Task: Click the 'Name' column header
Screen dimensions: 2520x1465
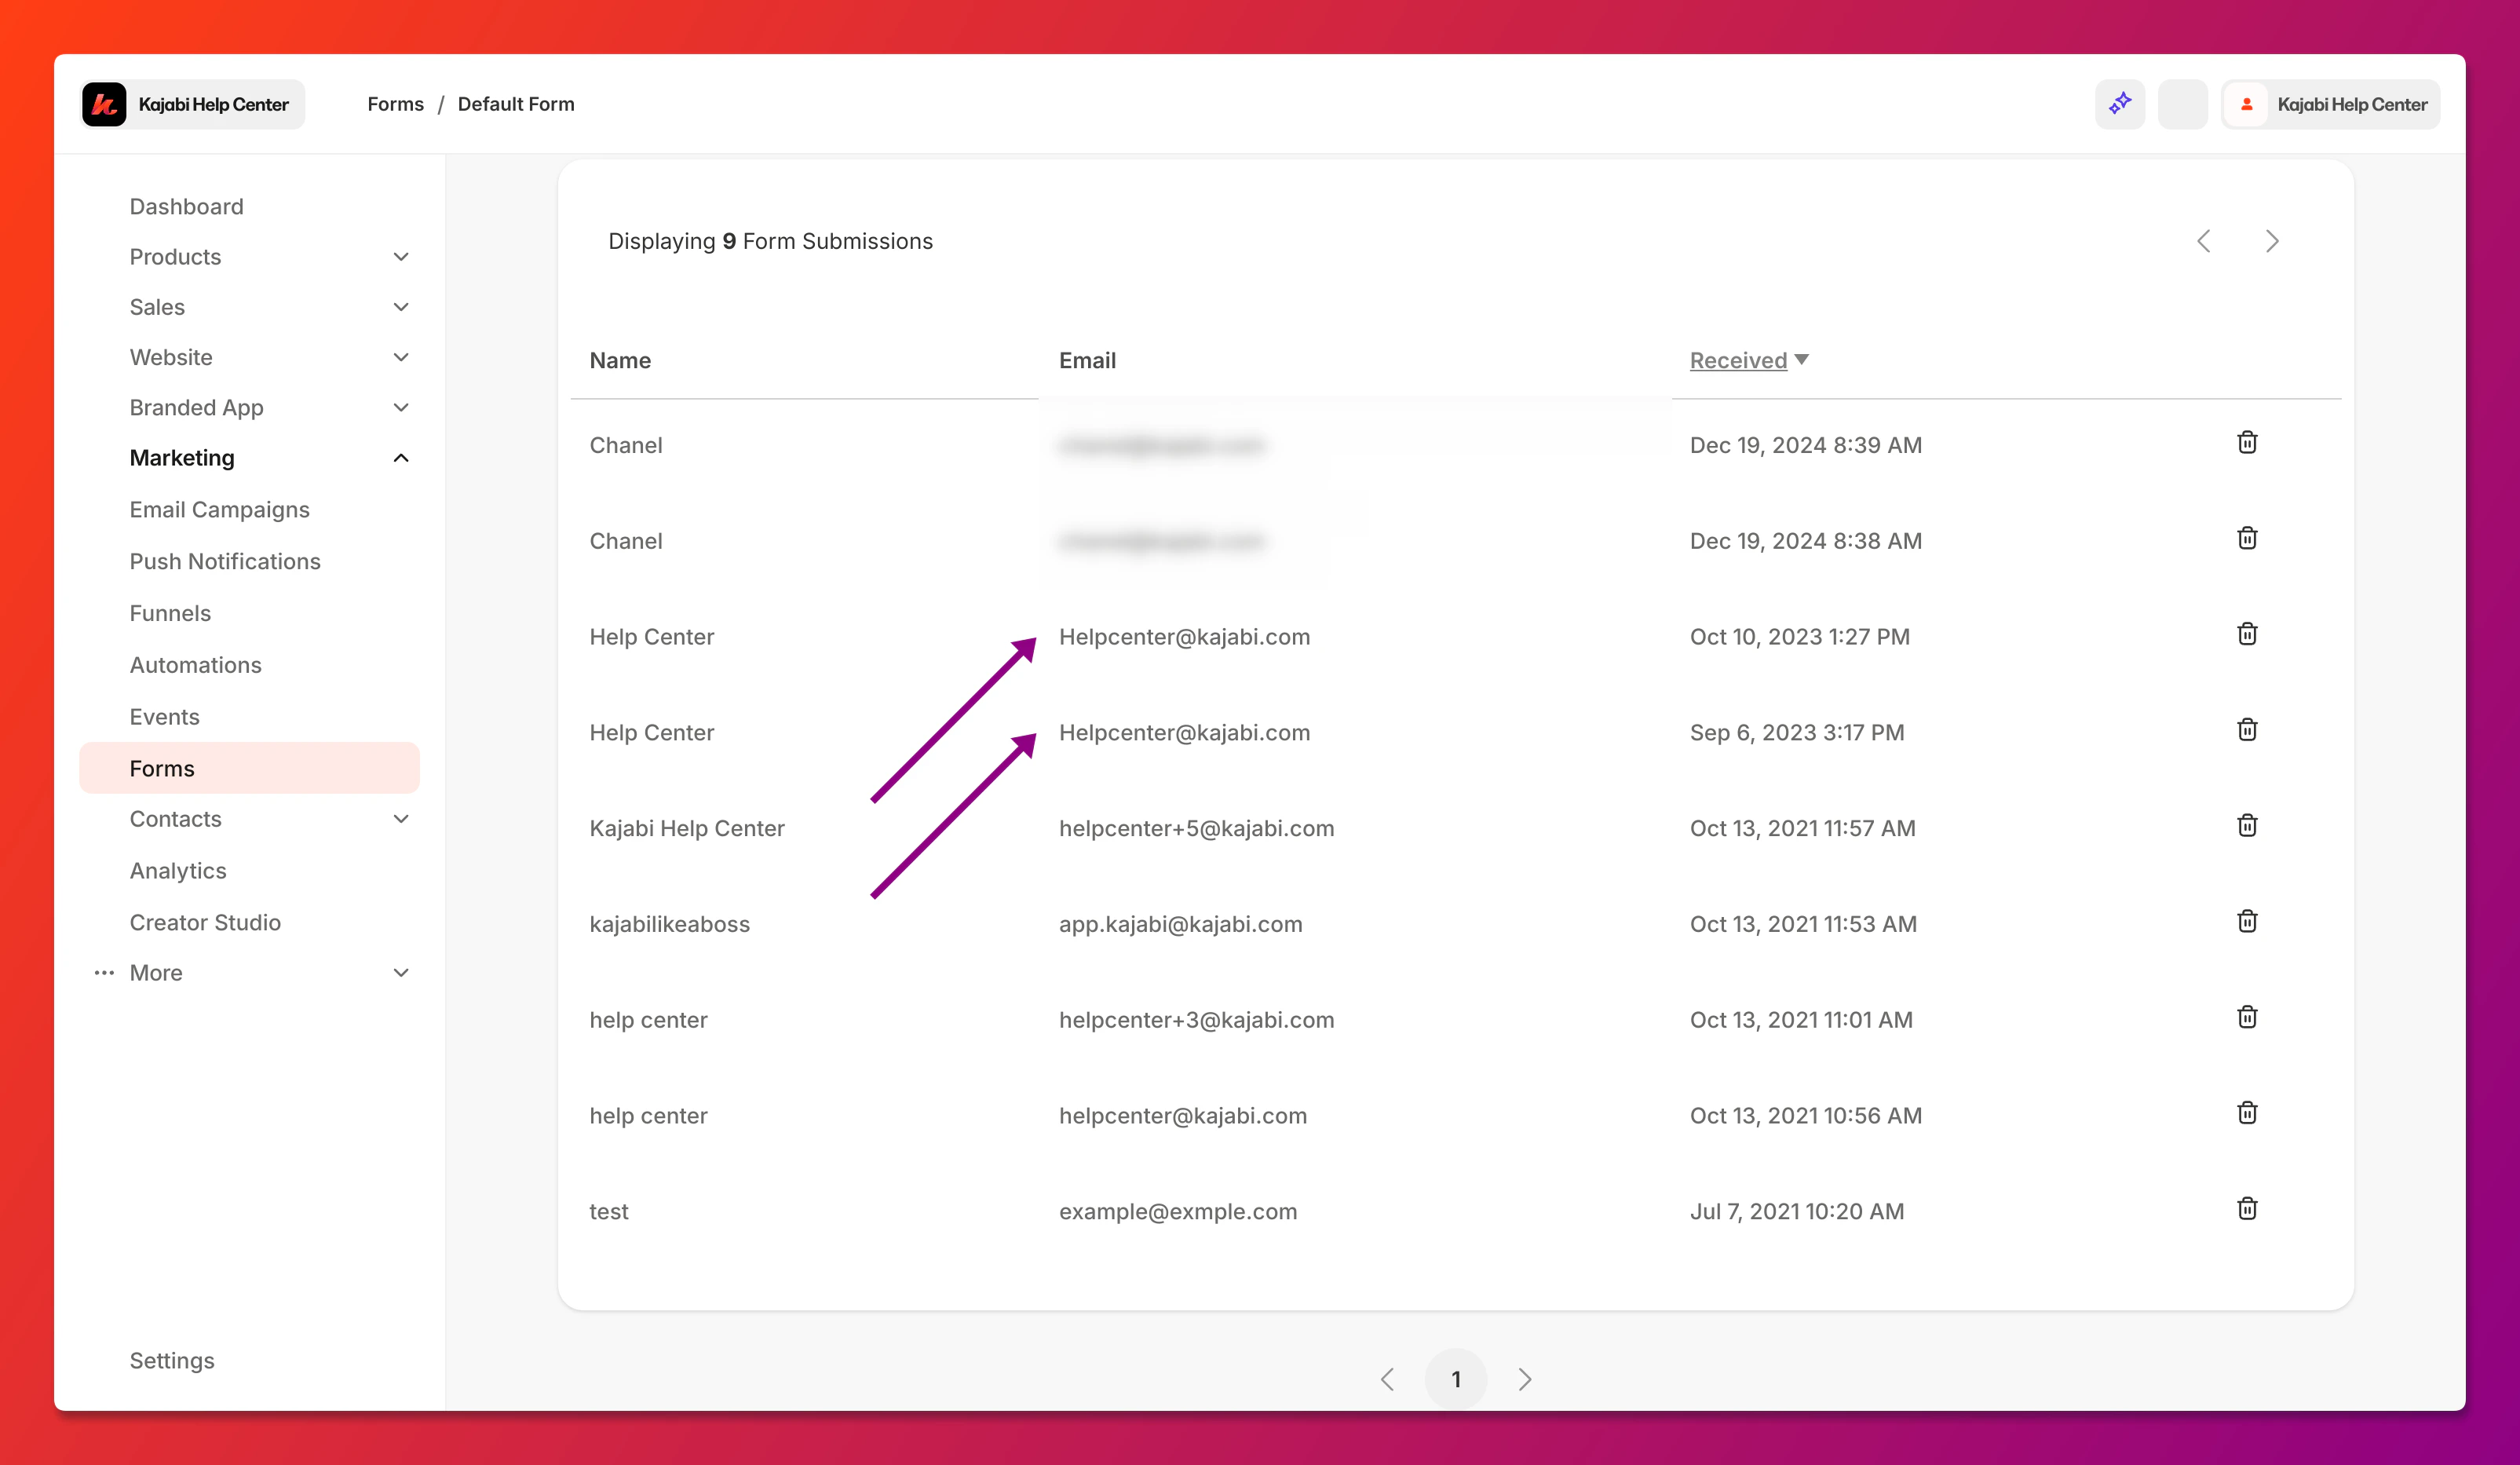Action: [620, 360]
